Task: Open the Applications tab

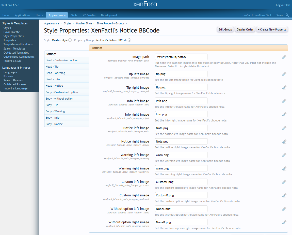Action: (x=23, y=15)
